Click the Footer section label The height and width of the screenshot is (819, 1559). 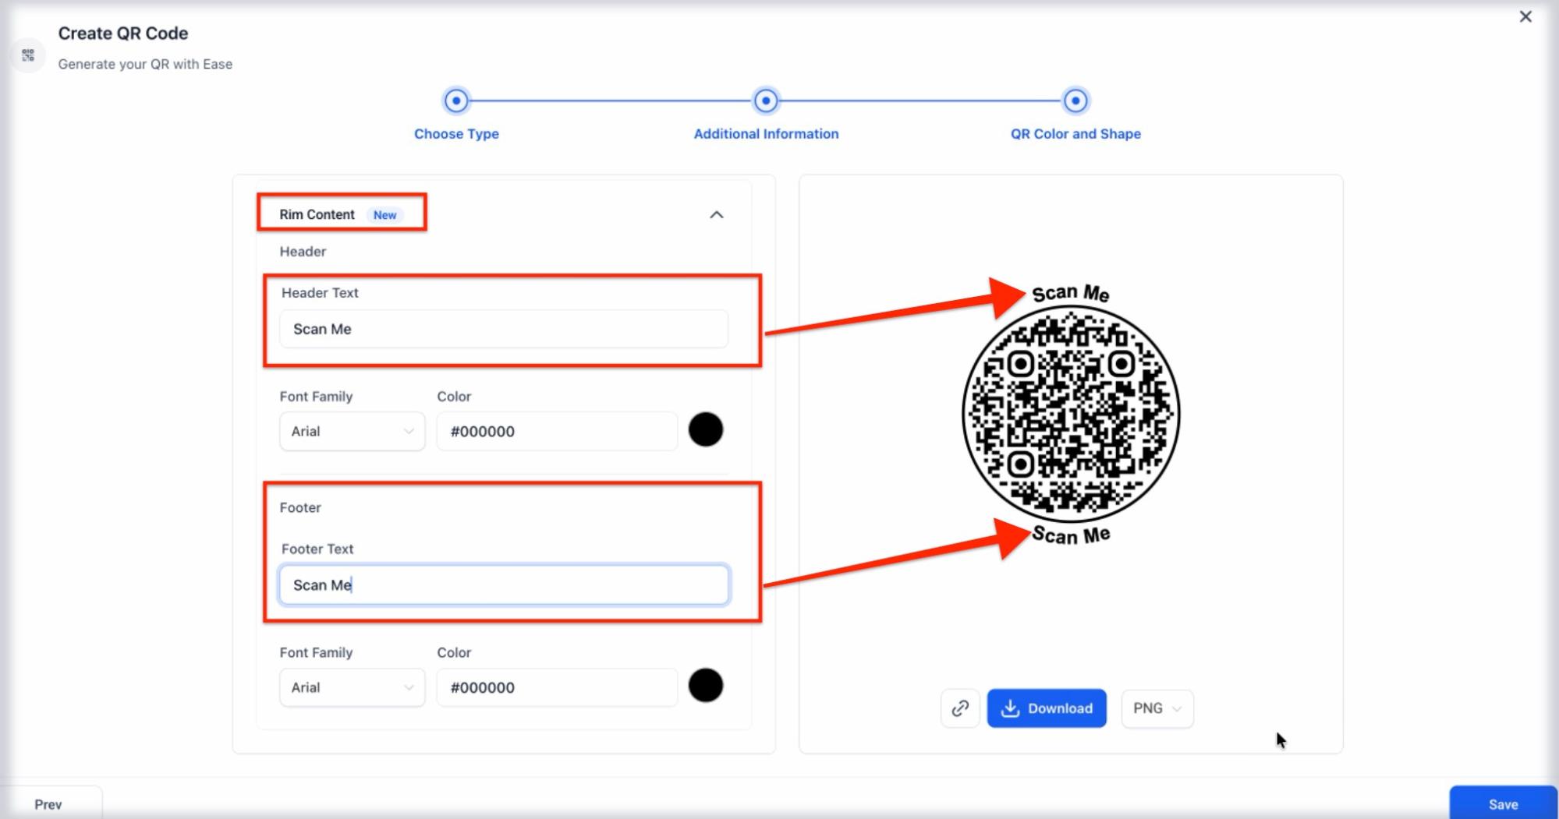point(300,508)
